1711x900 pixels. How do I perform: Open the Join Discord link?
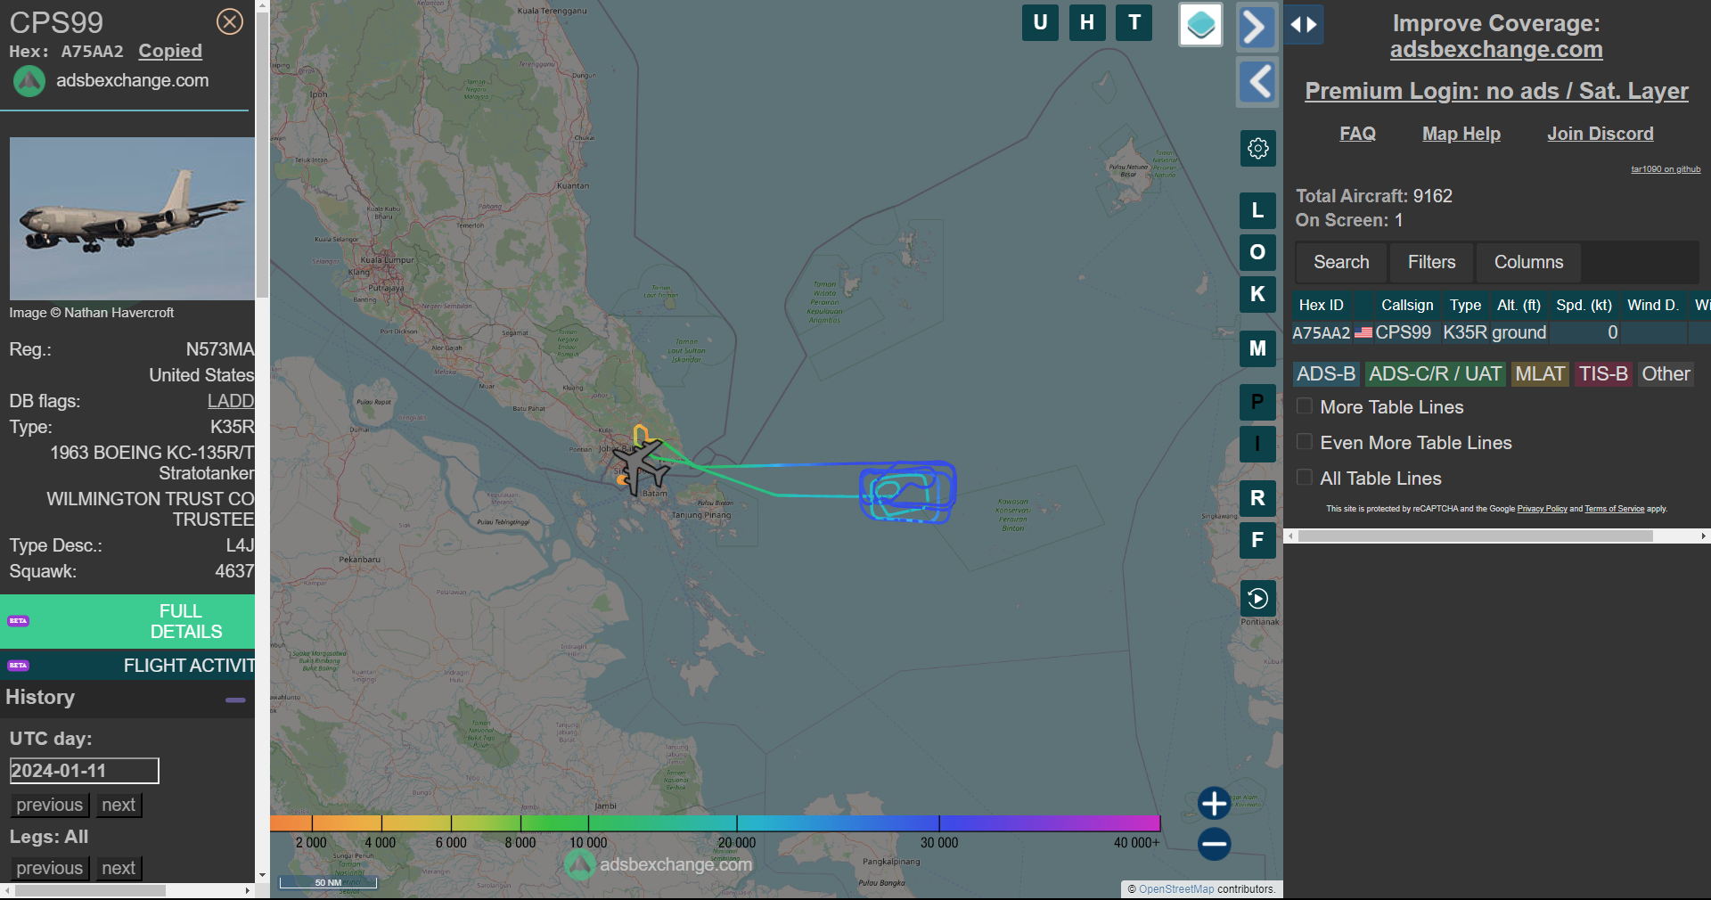pos(1600,134)
